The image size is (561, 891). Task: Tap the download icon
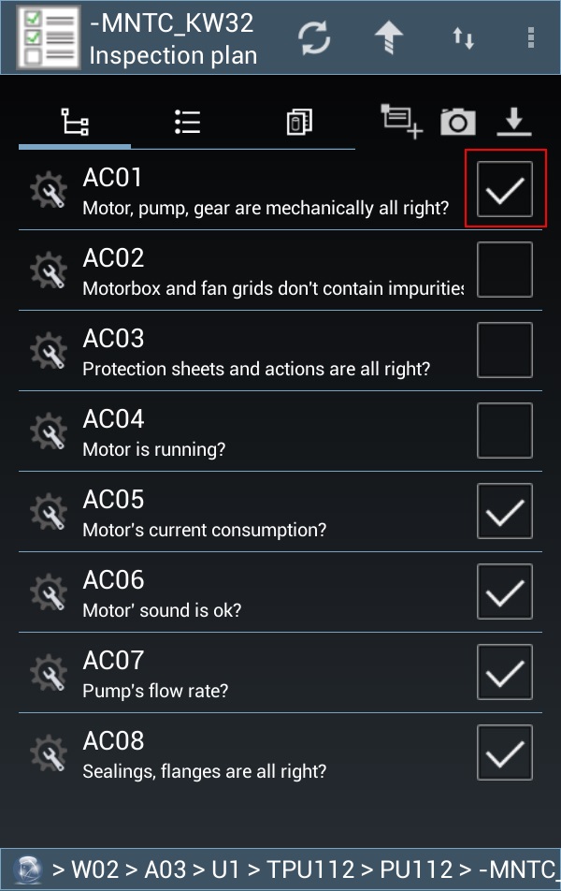(514, 122)
